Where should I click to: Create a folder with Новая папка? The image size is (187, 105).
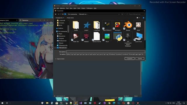(x=70, y=18)
